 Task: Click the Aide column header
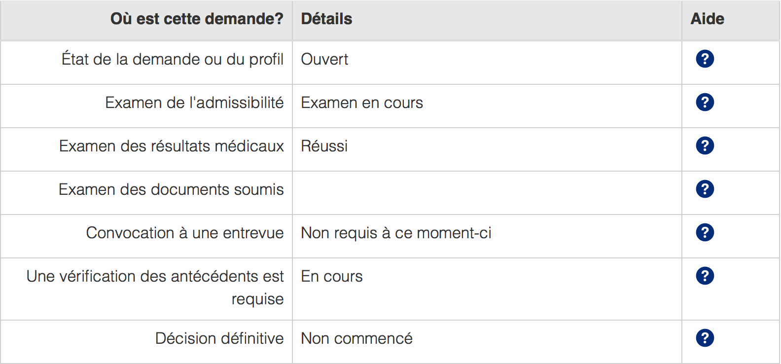[x=707, y=19]
